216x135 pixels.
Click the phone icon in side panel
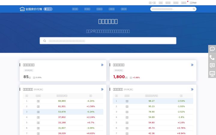point(212,57)
